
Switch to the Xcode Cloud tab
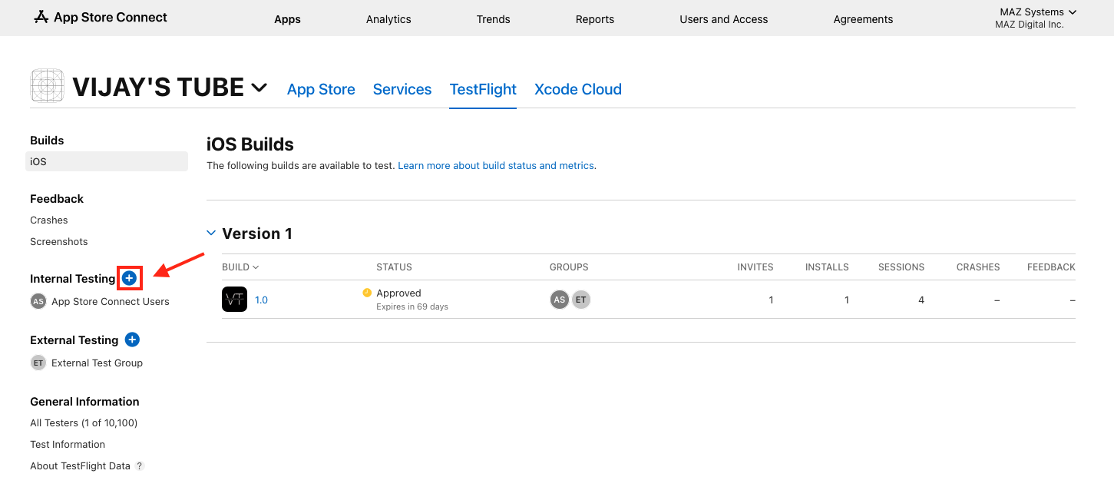click(578, 89)
